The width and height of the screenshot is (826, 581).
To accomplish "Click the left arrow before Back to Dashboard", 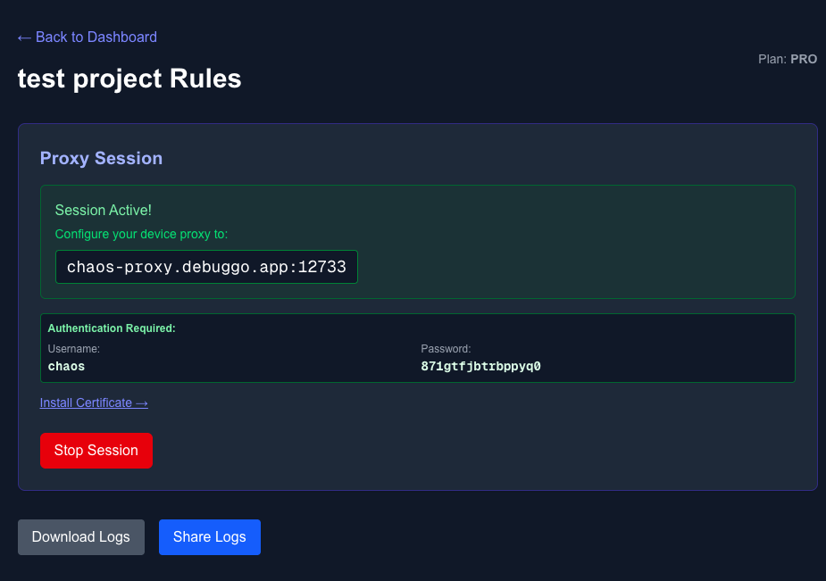I will [24, 37].
